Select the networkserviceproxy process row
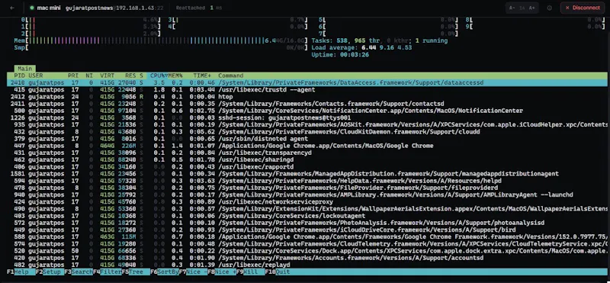 (307, 201)
